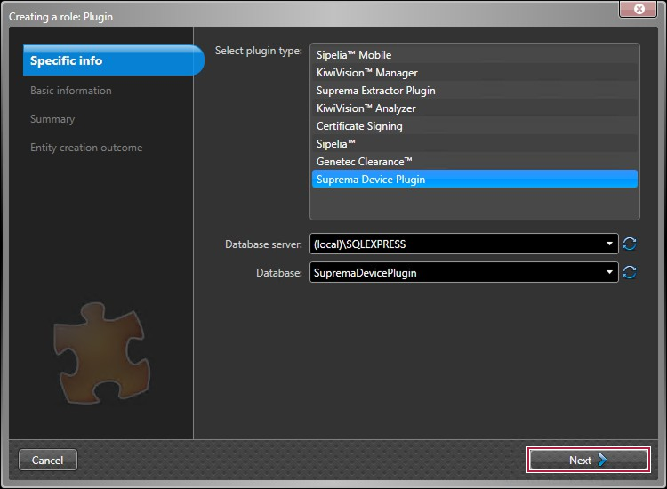Select Suprema Device Plugin entry
Screen dimensions: 667x489
pyautogui.click(x=371, y=180)
